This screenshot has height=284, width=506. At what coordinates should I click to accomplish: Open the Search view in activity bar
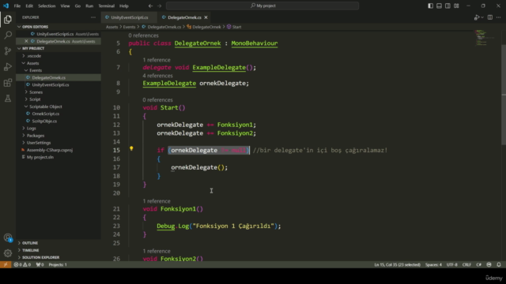click(8, 35)
